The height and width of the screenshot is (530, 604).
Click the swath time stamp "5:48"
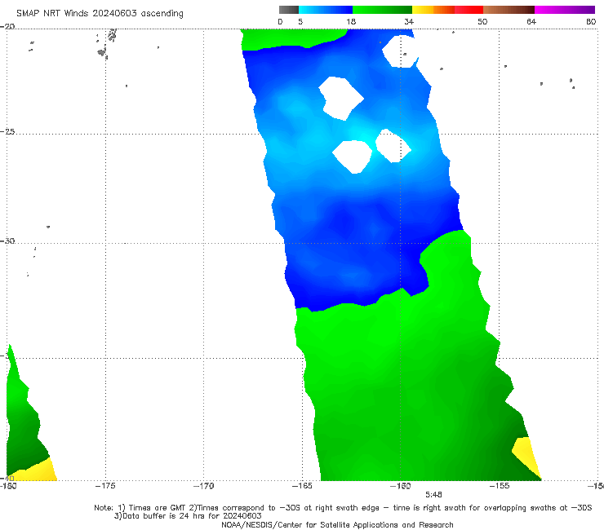pos(433,495)
